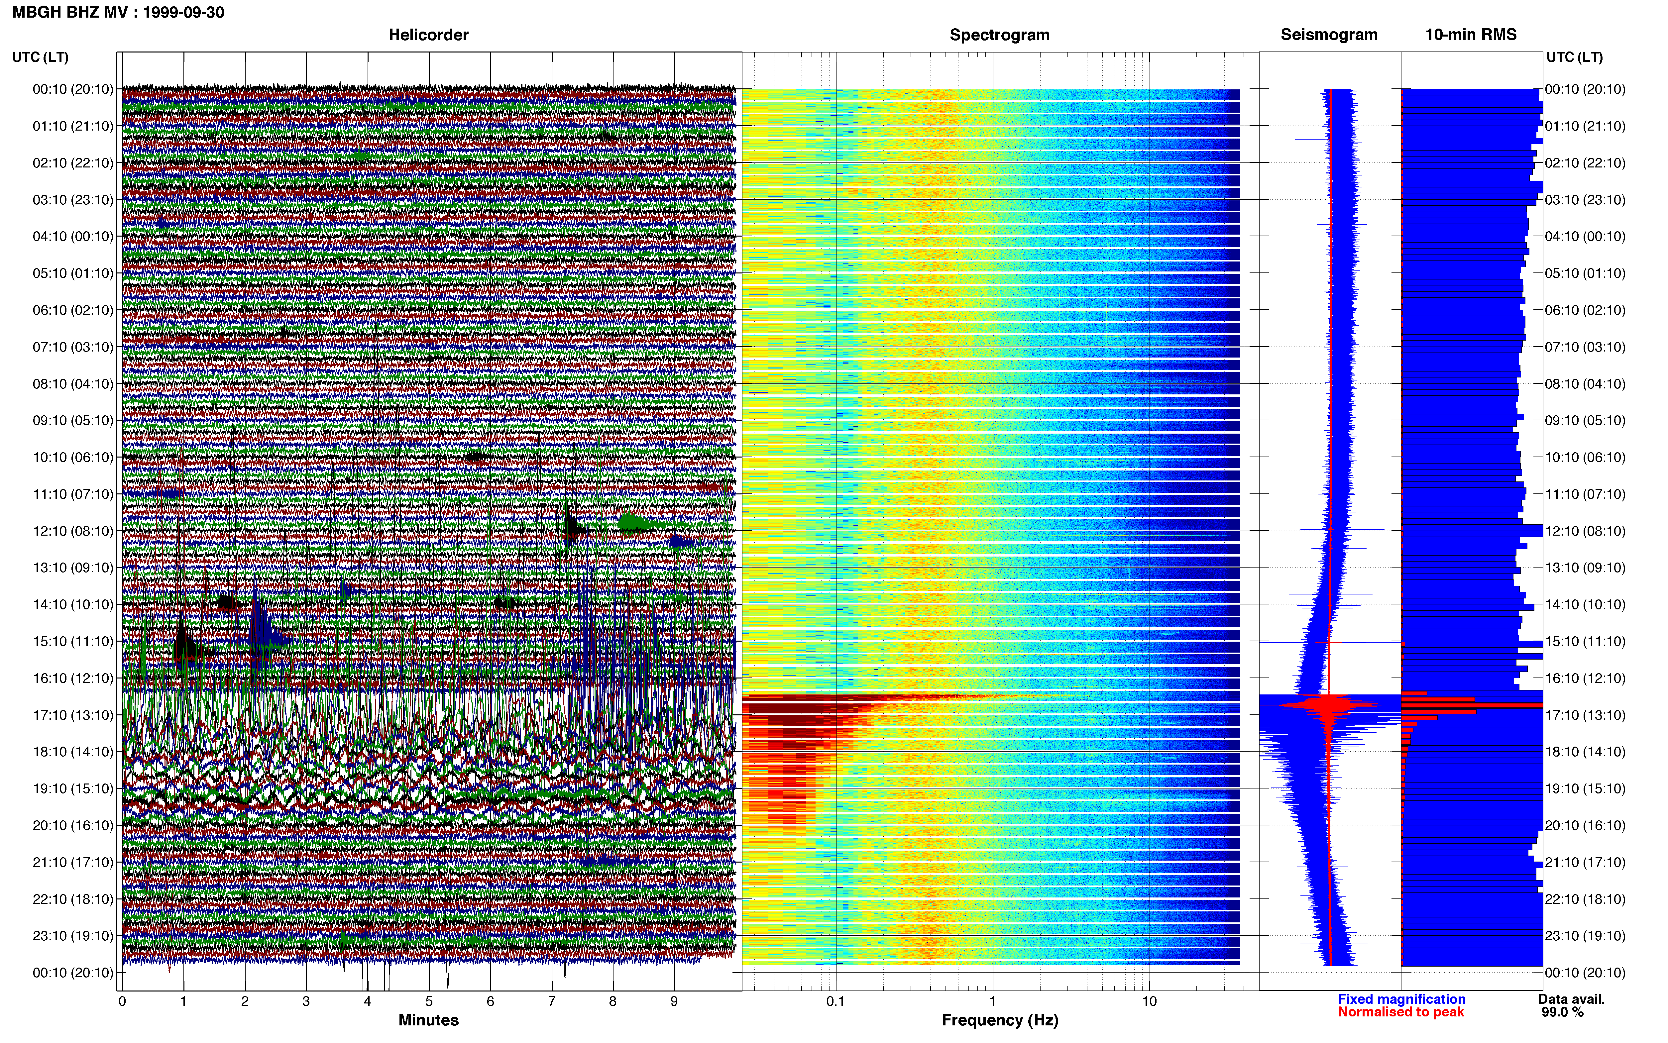Image resolution: width=1668 pixels, height=1043 pixels.
Task: Click the plot title 'MBGH BHZ MV : 1999-09-30'
Action: point(118,12)
